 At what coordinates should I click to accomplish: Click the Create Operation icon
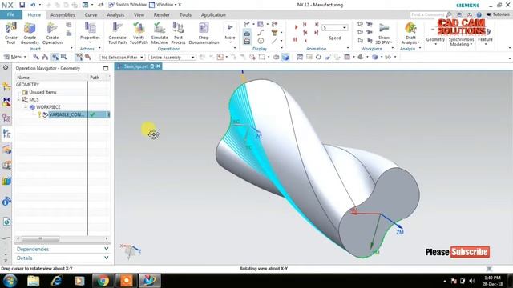coord(52,33)
